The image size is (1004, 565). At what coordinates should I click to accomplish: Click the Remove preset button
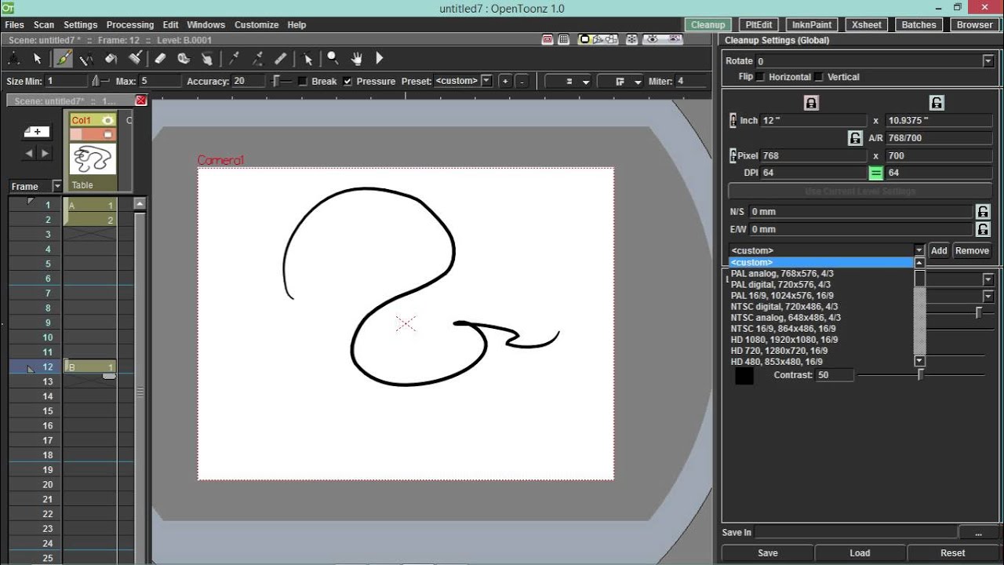coord(972,251)
